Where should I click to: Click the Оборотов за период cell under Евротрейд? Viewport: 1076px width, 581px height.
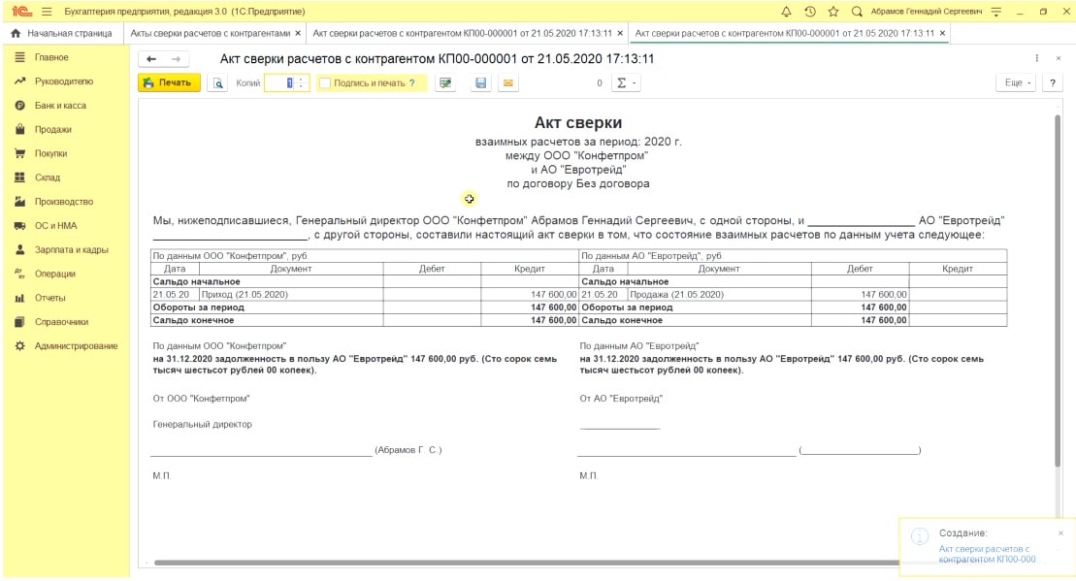(695, 307)
